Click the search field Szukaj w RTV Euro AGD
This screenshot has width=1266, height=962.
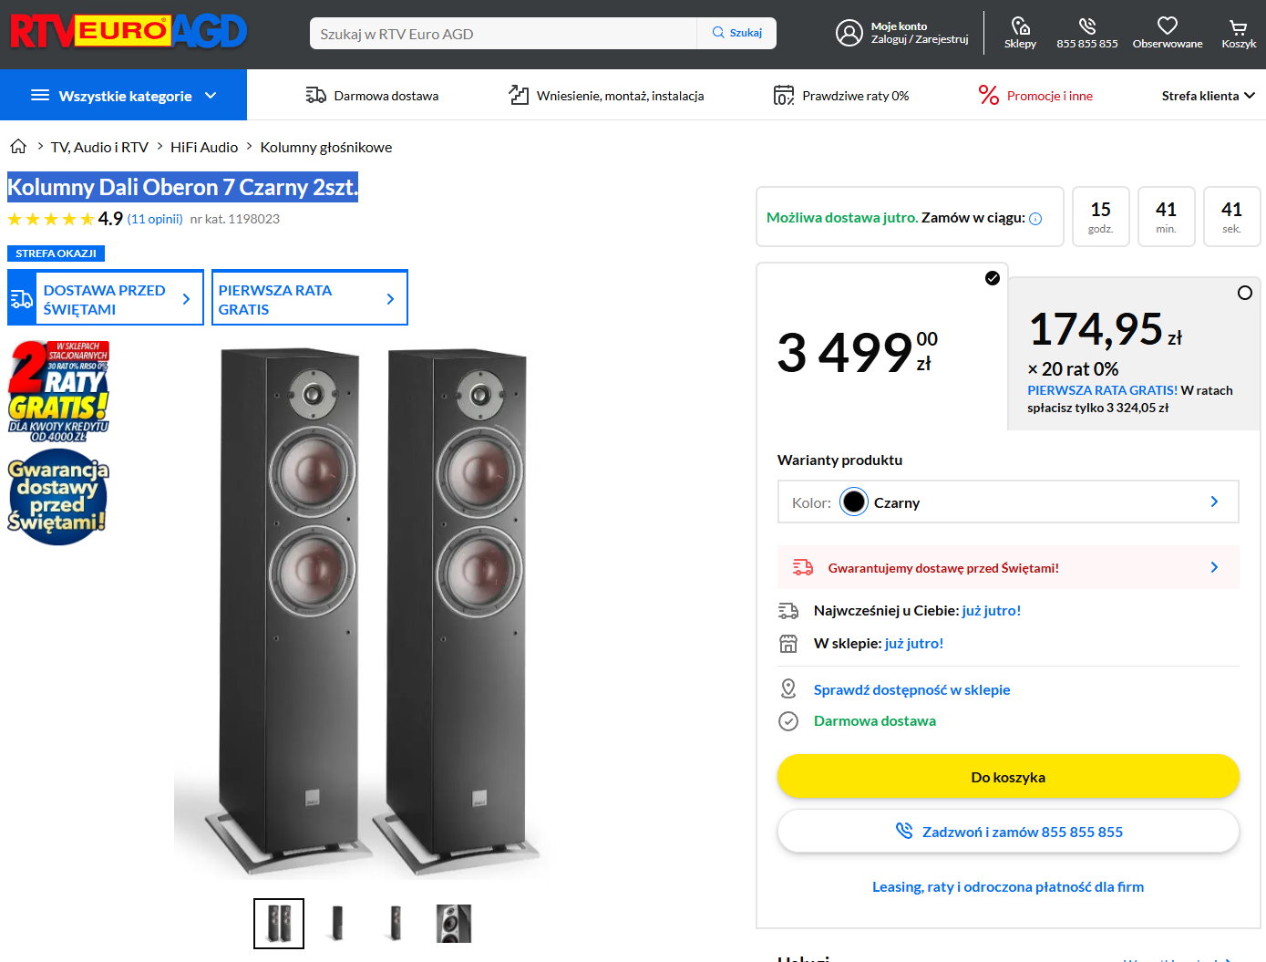503,34
